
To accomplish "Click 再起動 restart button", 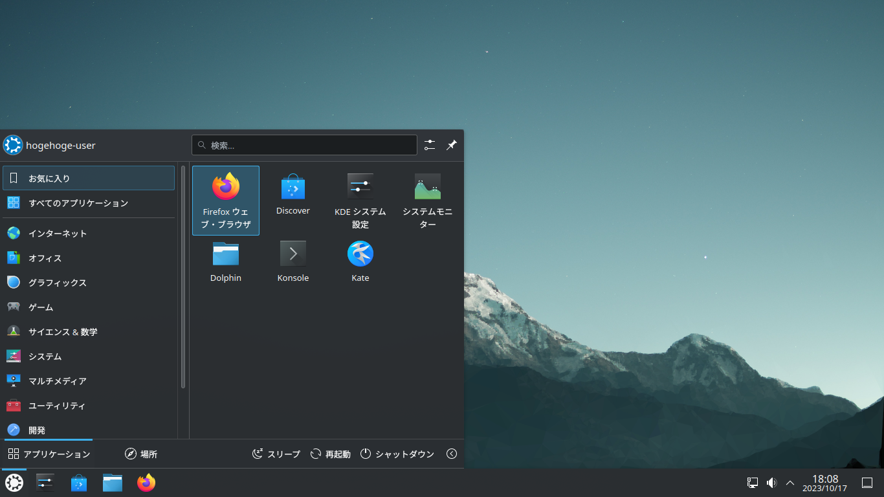I will click(x=330, y=454).
